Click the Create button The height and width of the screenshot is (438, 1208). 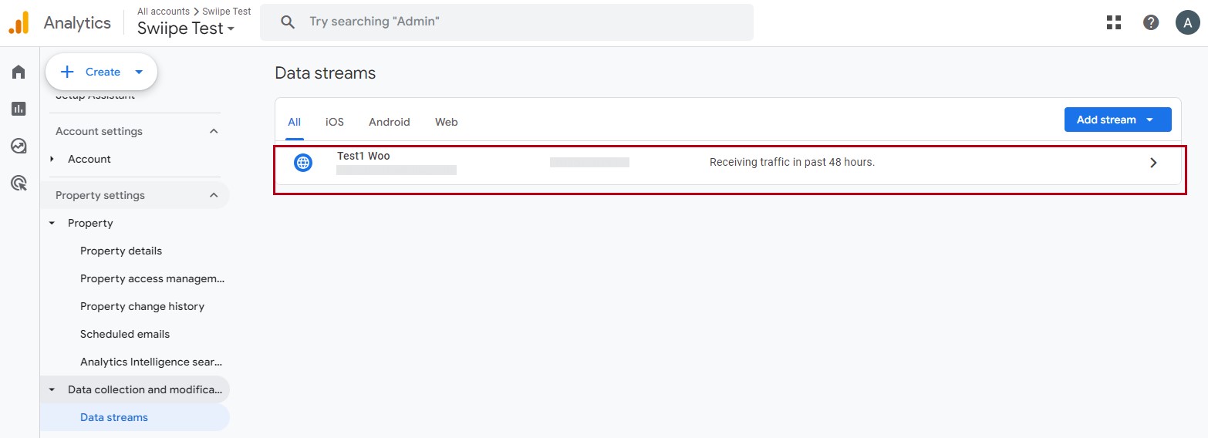tap(102, 72)
